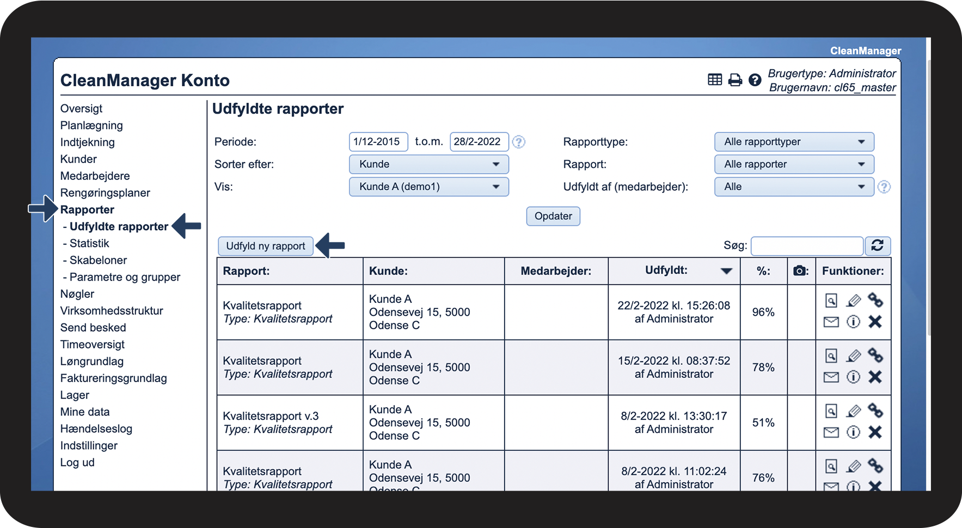Go to Statistik in sidebar

pos(89,243)
